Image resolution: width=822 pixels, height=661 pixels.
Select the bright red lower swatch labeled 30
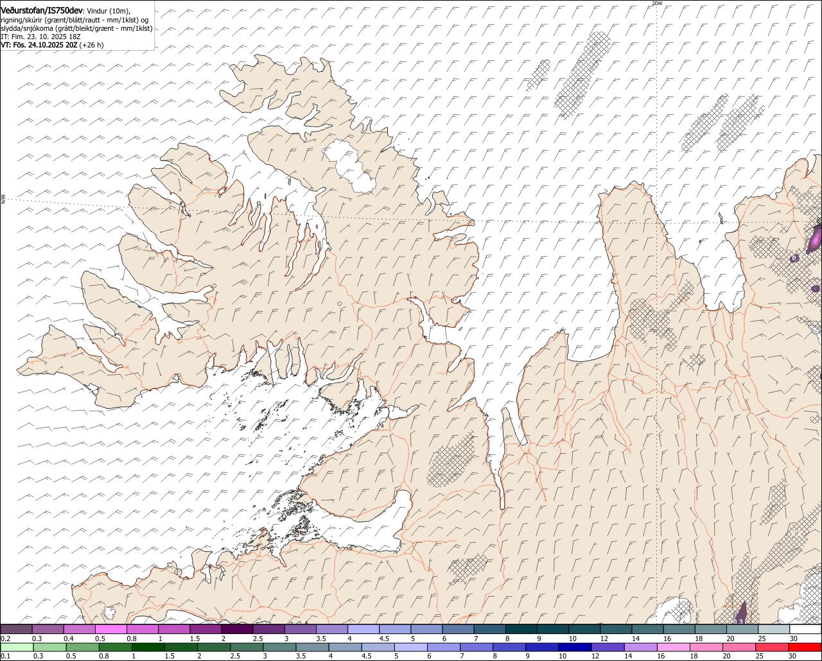click(x=805, y=647)
